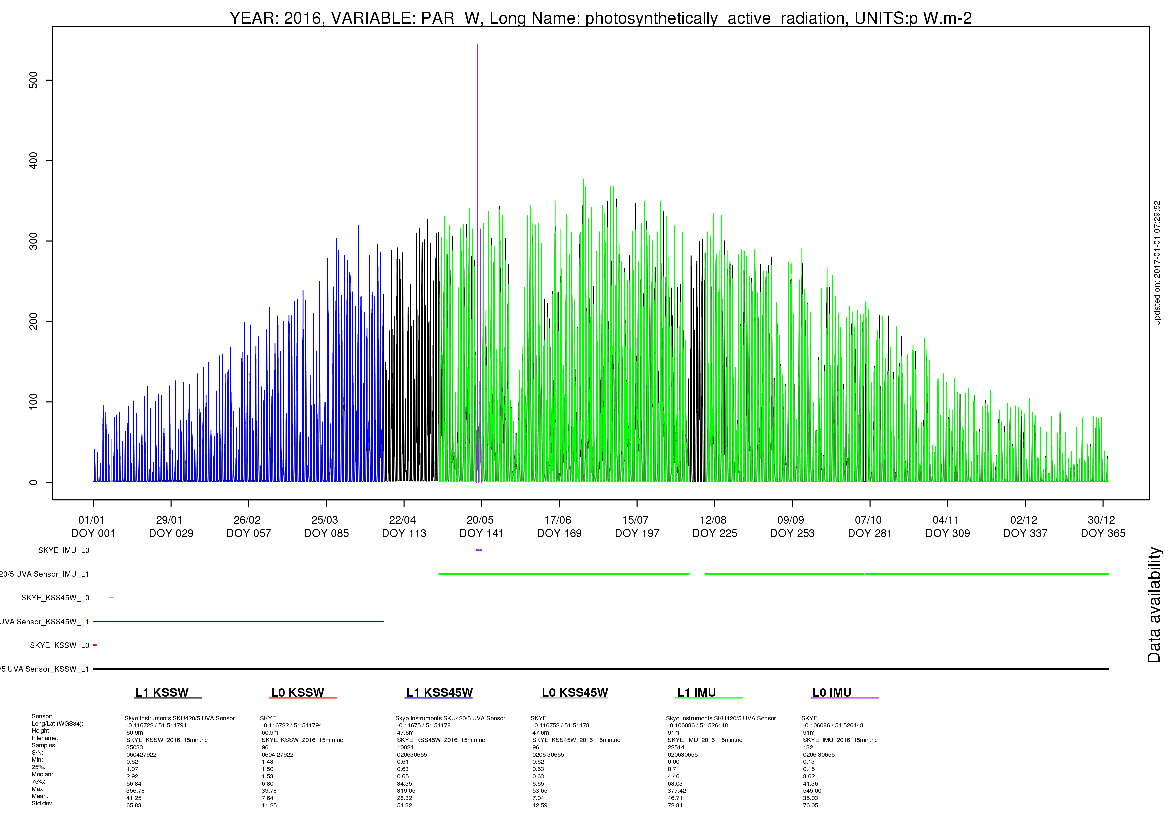The image size is (1169, 827).
Task: Click x-axis label '22/04 DOY 113'
Action: click(404, 527)
